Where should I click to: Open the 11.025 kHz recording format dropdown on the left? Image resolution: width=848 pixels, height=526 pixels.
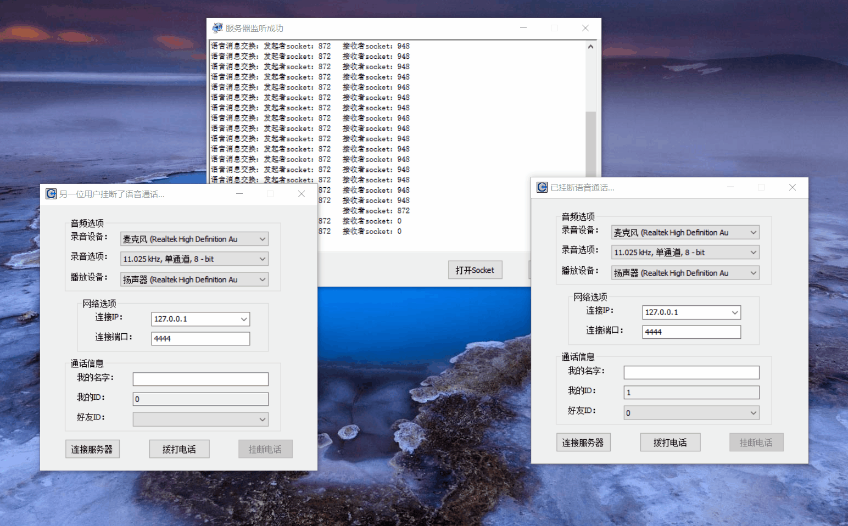(263, 259)
